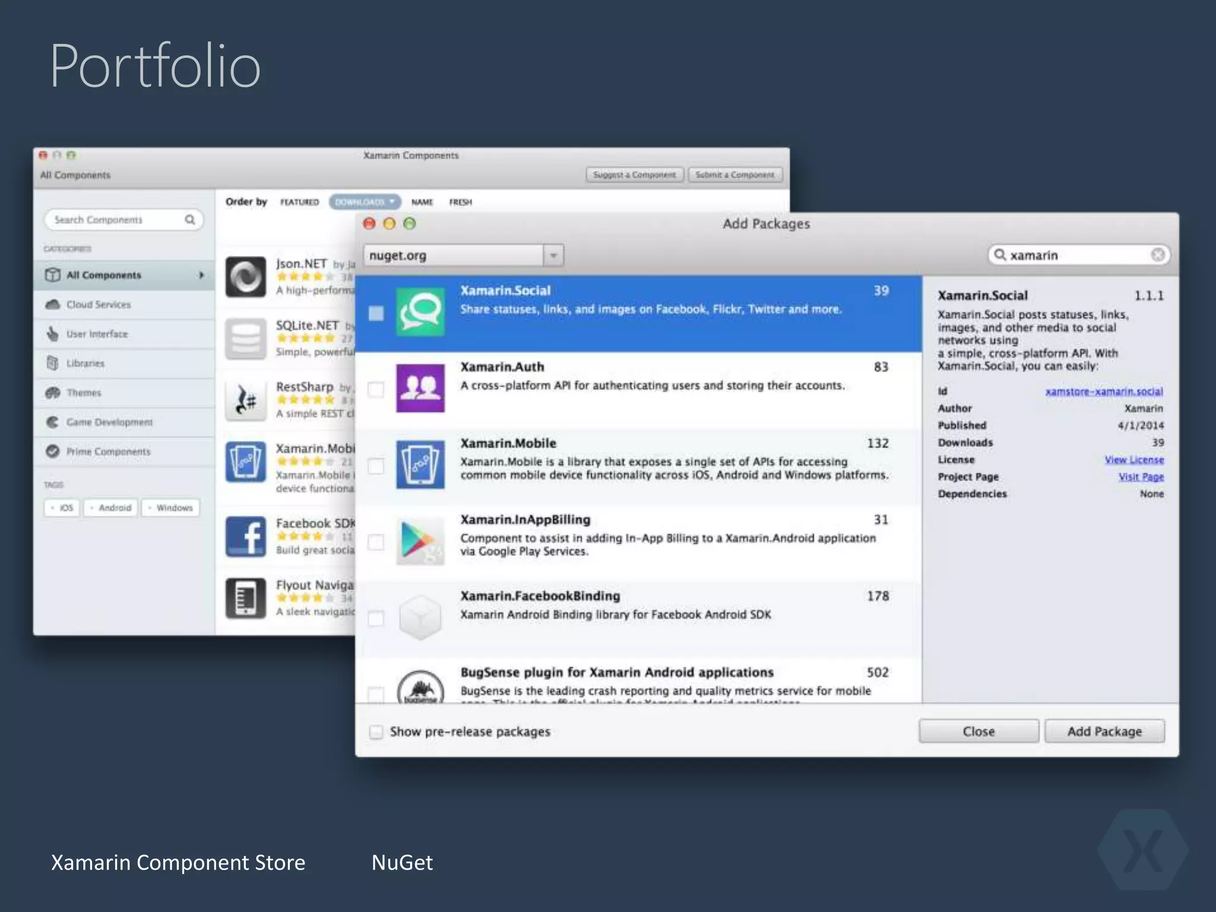Screen dimensions: 1216x912
Task: Tick the BugSense plugin checkbox
Action: pos(376,694)
